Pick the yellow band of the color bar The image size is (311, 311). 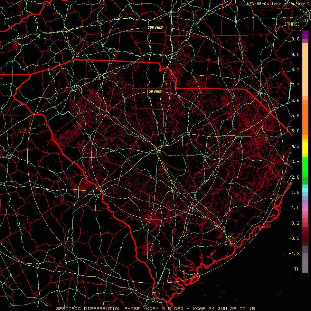[x=305, y=148]
